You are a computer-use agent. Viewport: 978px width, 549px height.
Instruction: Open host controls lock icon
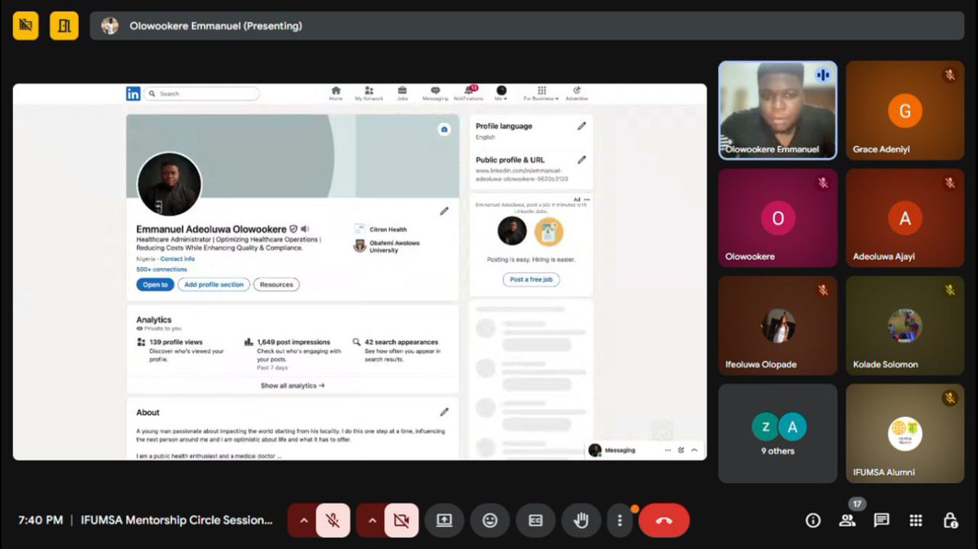tap(949, 520)
